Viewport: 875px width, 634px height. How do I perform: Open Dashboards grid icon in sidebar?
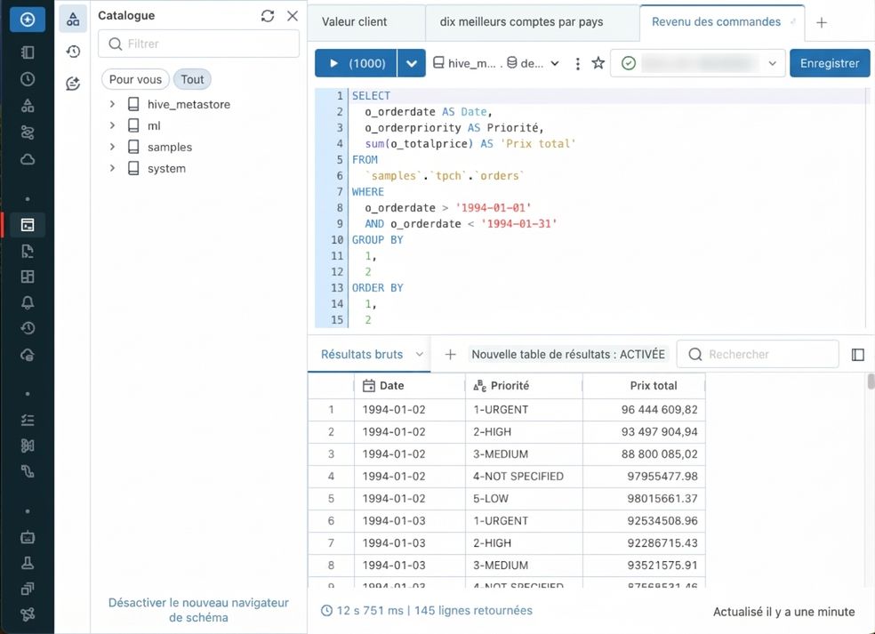pos(28,277)
